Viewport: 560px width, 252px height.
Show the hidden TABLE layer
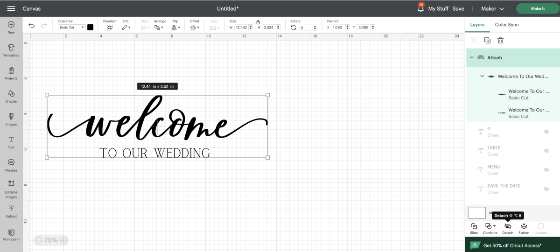point(546,151)
